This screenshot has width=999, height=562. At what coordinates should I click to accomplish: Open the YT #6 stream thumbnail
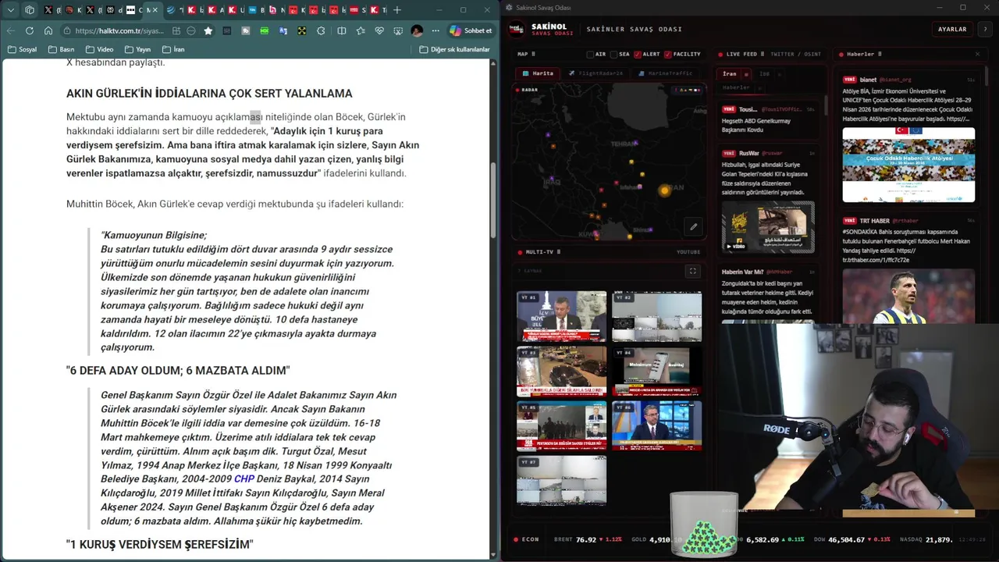656,426
